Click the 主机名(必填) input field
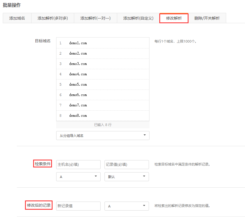 pyautogui.click(x=78, y=165)
